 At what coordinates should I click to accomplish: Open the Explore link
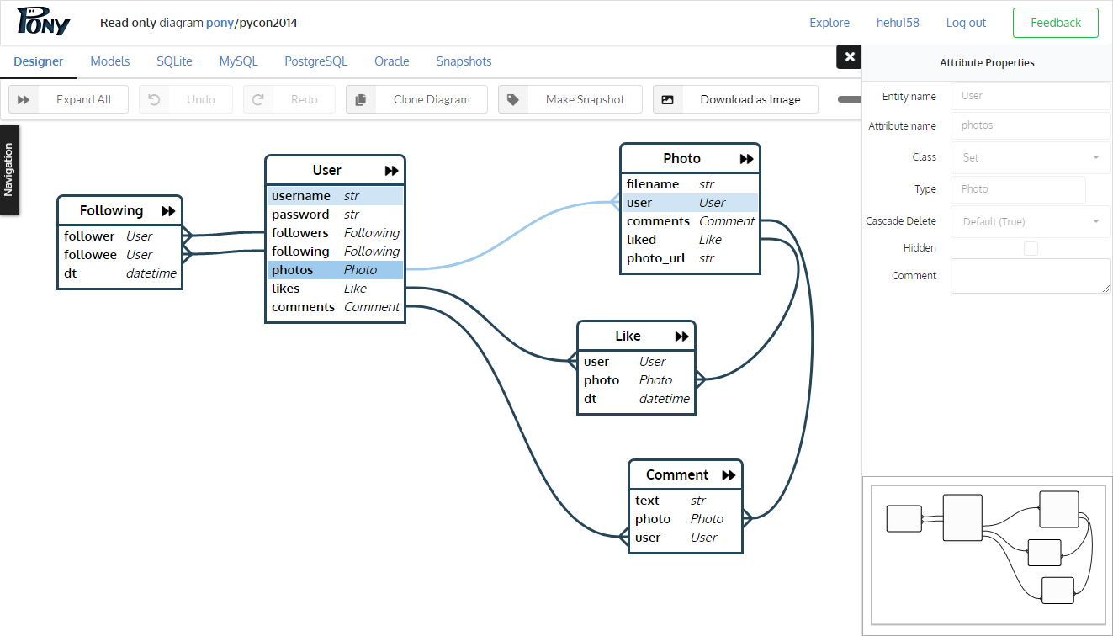click(x=829, y=23)
